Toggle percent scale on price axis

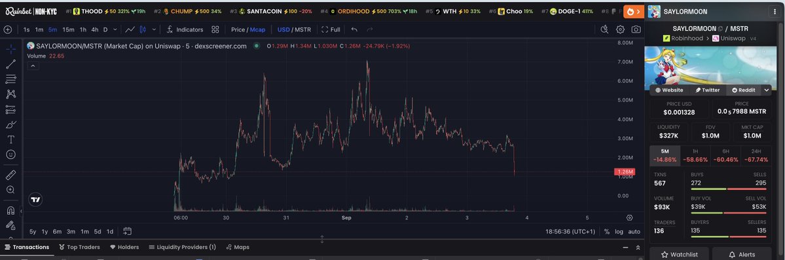pyautogui.click(x=607, y=231)
